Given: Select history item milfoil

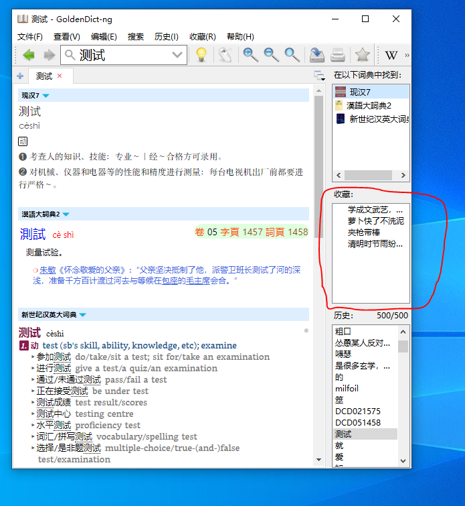Looking at the screenshot, I should tap(347, 388).
